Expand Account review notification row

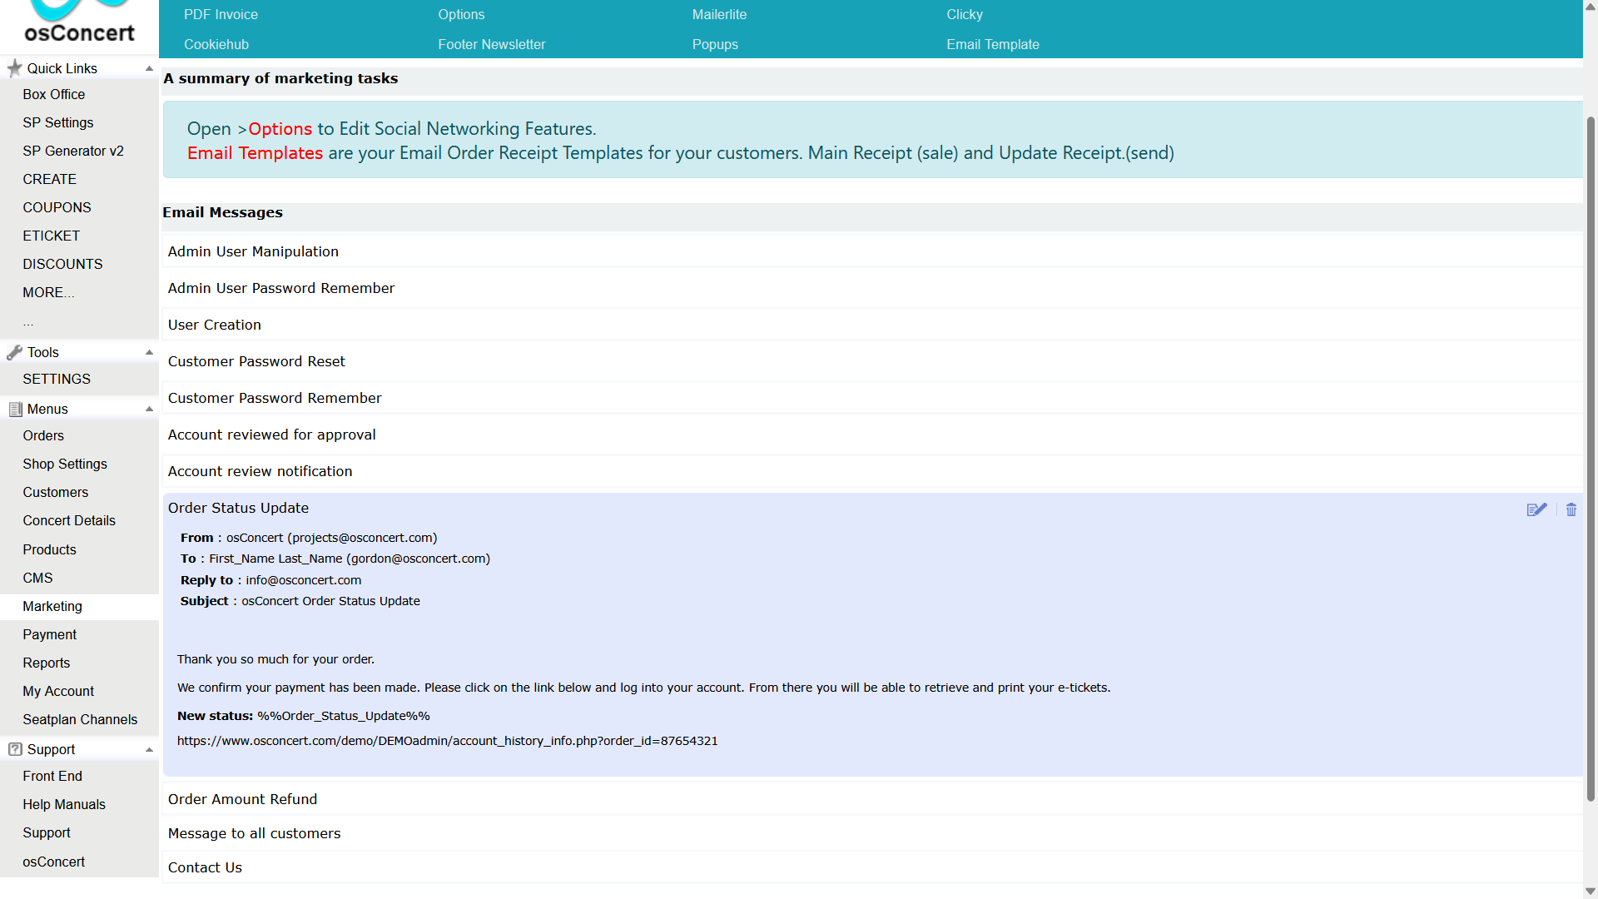coord(872,471)
